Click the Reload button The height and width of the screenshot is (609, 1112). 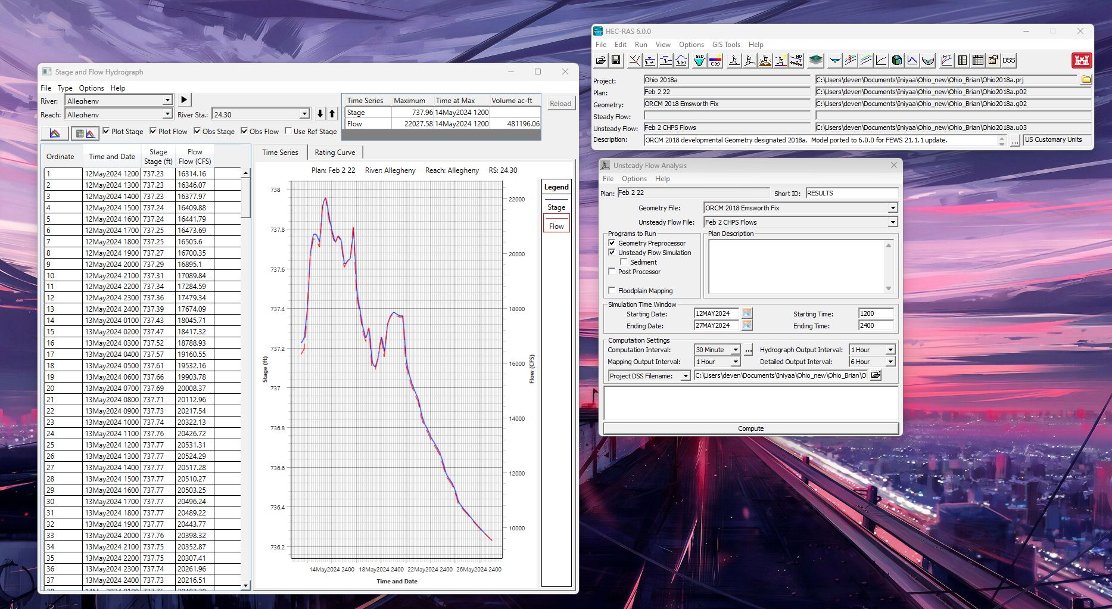560,104
